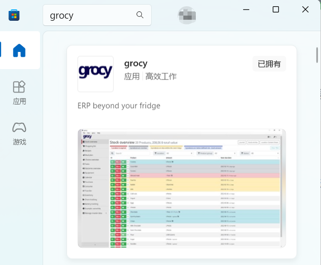The image size is (321, 265).
Task: Minimize the Store window
Action: (246, 9)
